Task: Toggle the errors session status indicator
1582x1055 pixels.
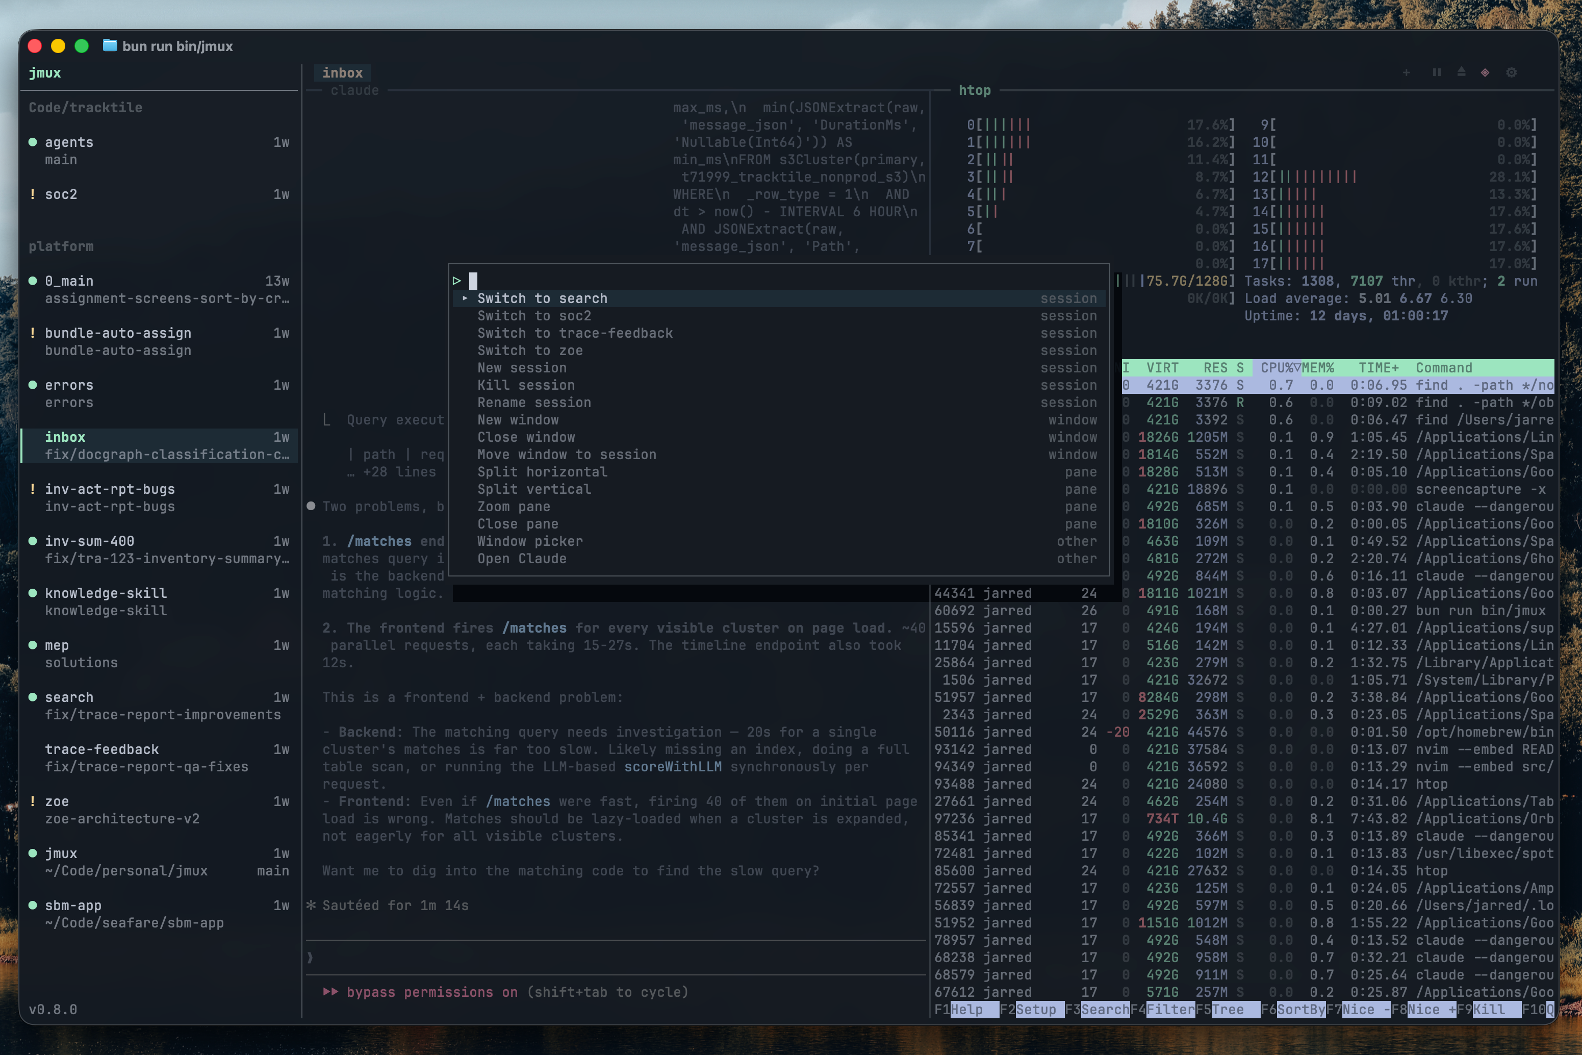Action: pyautogui.click(x=32, y=385)
